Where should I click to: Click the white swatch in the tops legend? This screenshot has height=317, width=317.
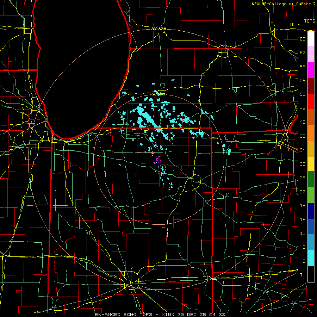311,39
